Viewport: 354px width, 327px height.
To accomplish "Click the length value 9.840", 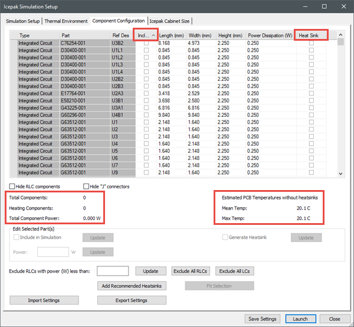I will 164,115.
